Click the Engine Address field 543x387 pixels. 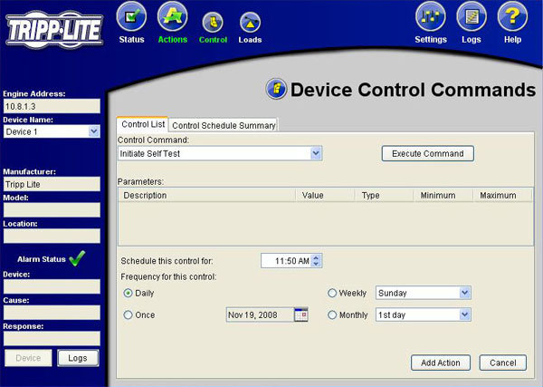51,106
